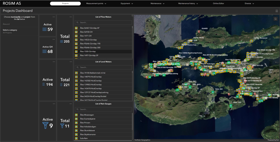280x142 pixels.
Task: Click the PA706 Storaarset map marker
Action: [251, 41]
